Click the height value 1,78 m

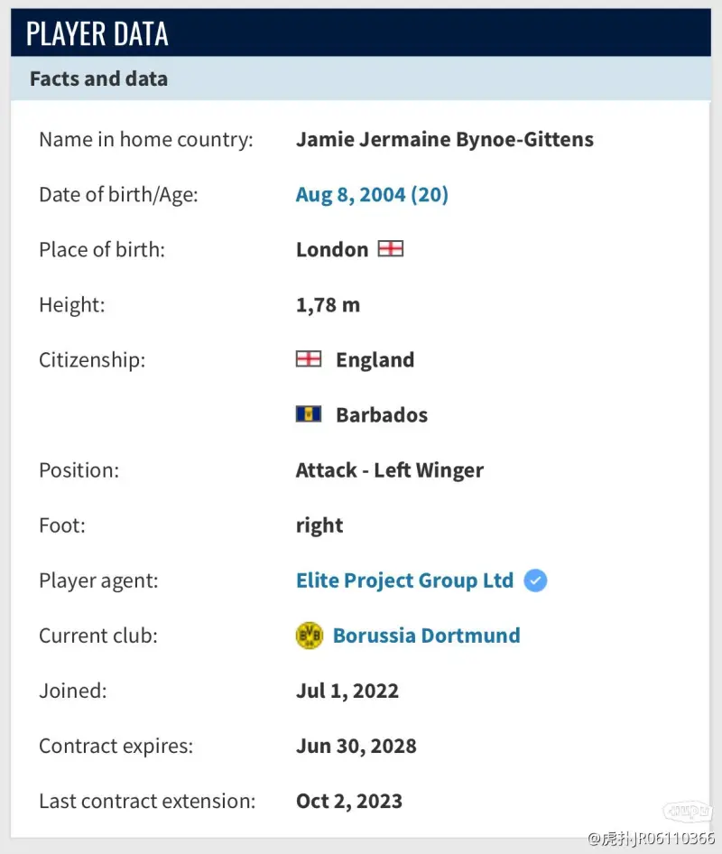pyautogui.click(x=328, y=304)
